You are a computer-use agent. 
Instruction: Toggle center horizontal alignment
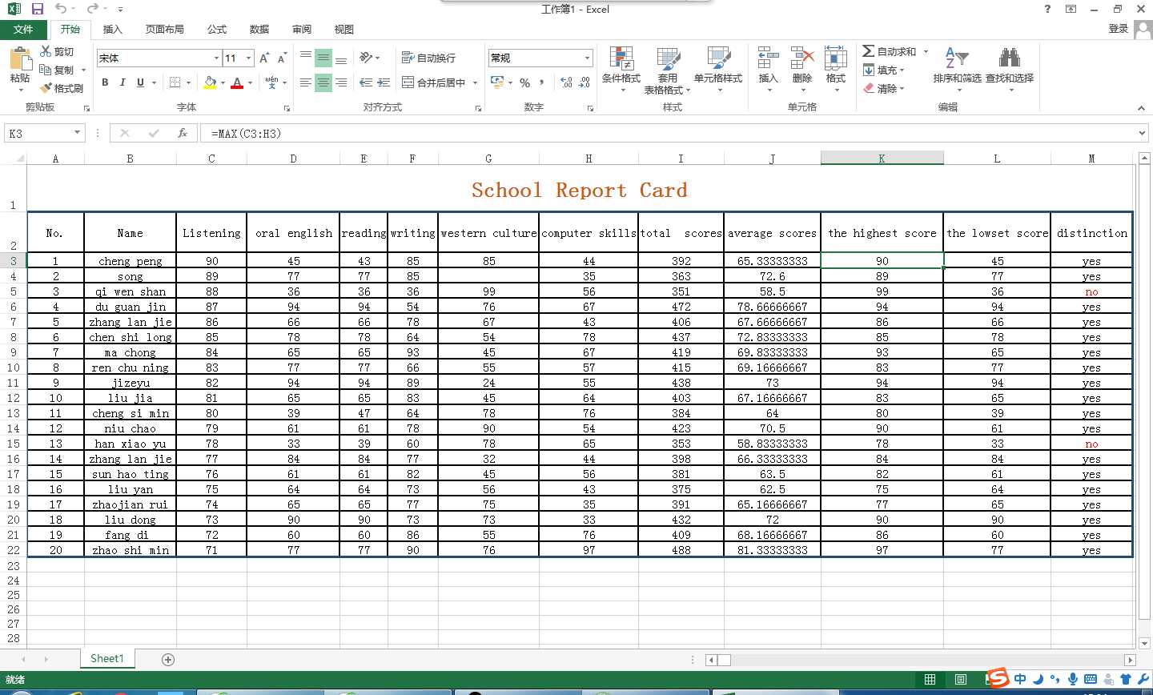323,82
